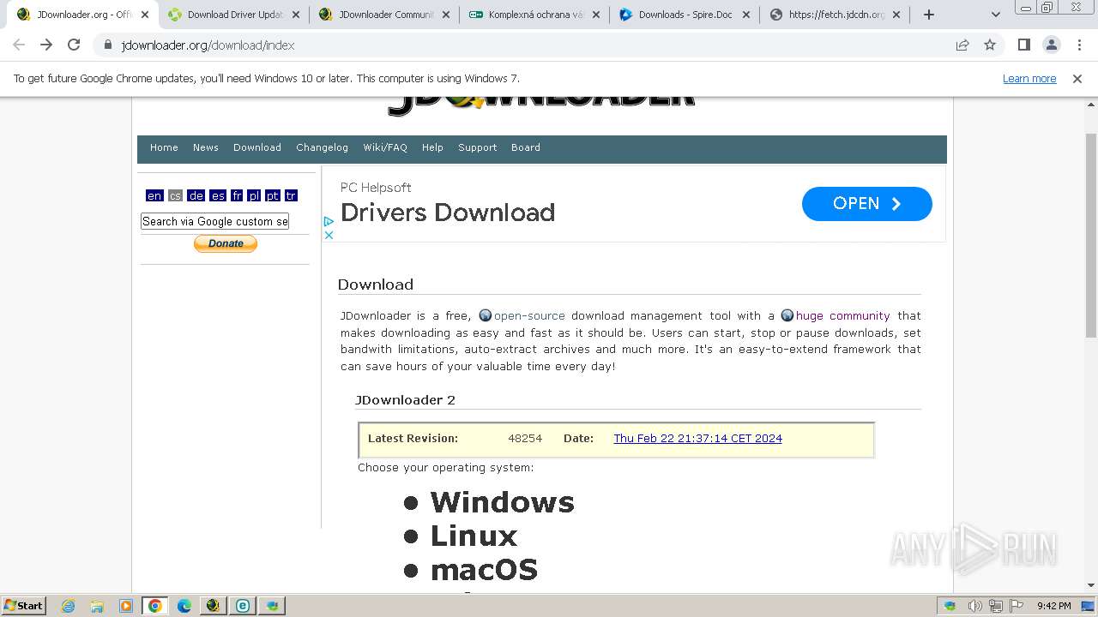Screen dimensions: 1098x617
Task: Switch site language to en
Action: tap(154, 195)
